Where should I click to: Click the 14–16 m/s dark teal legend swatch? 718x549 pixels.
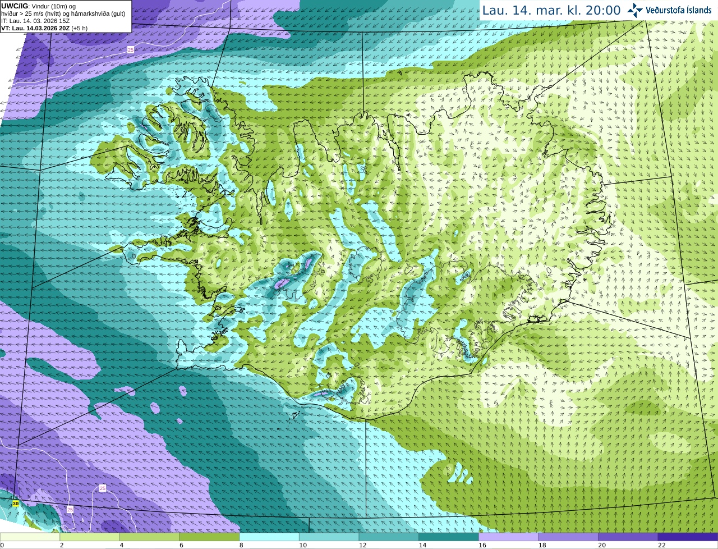(x=449, y=537)
